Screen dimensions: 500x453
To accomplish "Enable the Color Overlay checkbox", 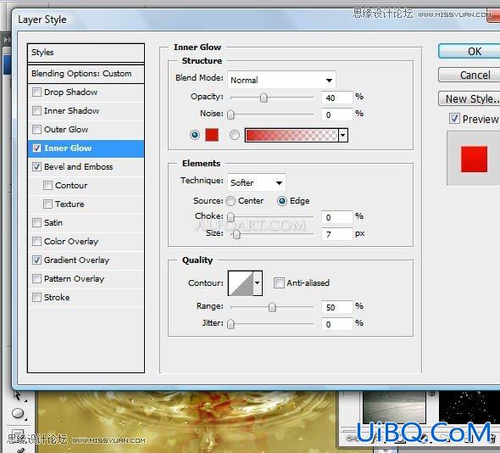I will click(x=36, y=241).
